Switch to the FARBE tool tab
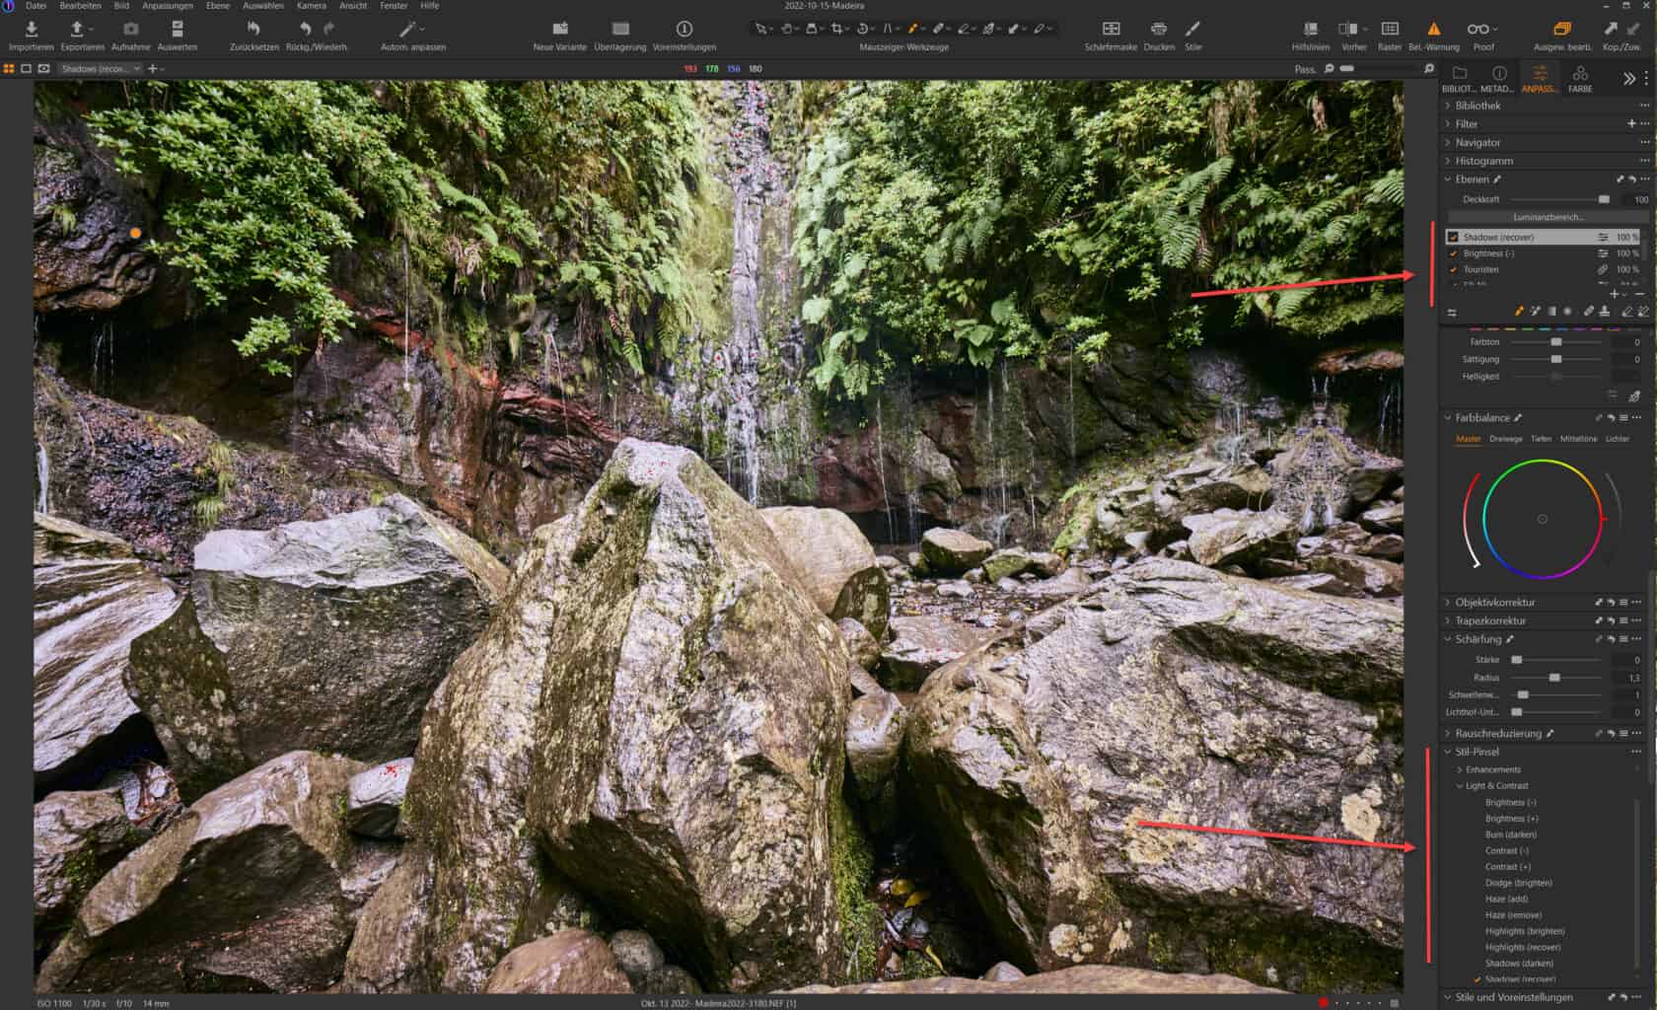Screen dimensions: 1657x1010 pyautogui.click(x=1580, y=79)
